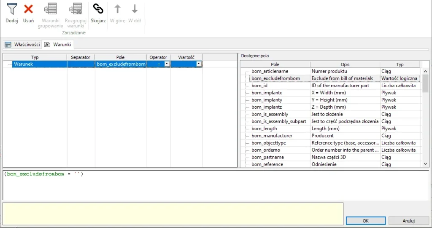
Task: Click the Opis column header in available fields
Action: pyautogui.click(x=345, y=64)
